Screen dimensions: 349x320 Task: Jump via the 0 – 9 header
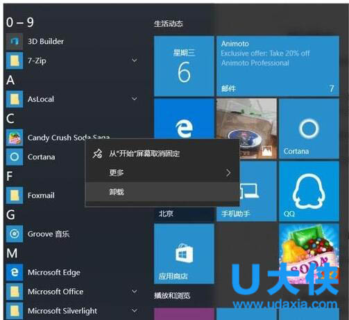[20, 22]
